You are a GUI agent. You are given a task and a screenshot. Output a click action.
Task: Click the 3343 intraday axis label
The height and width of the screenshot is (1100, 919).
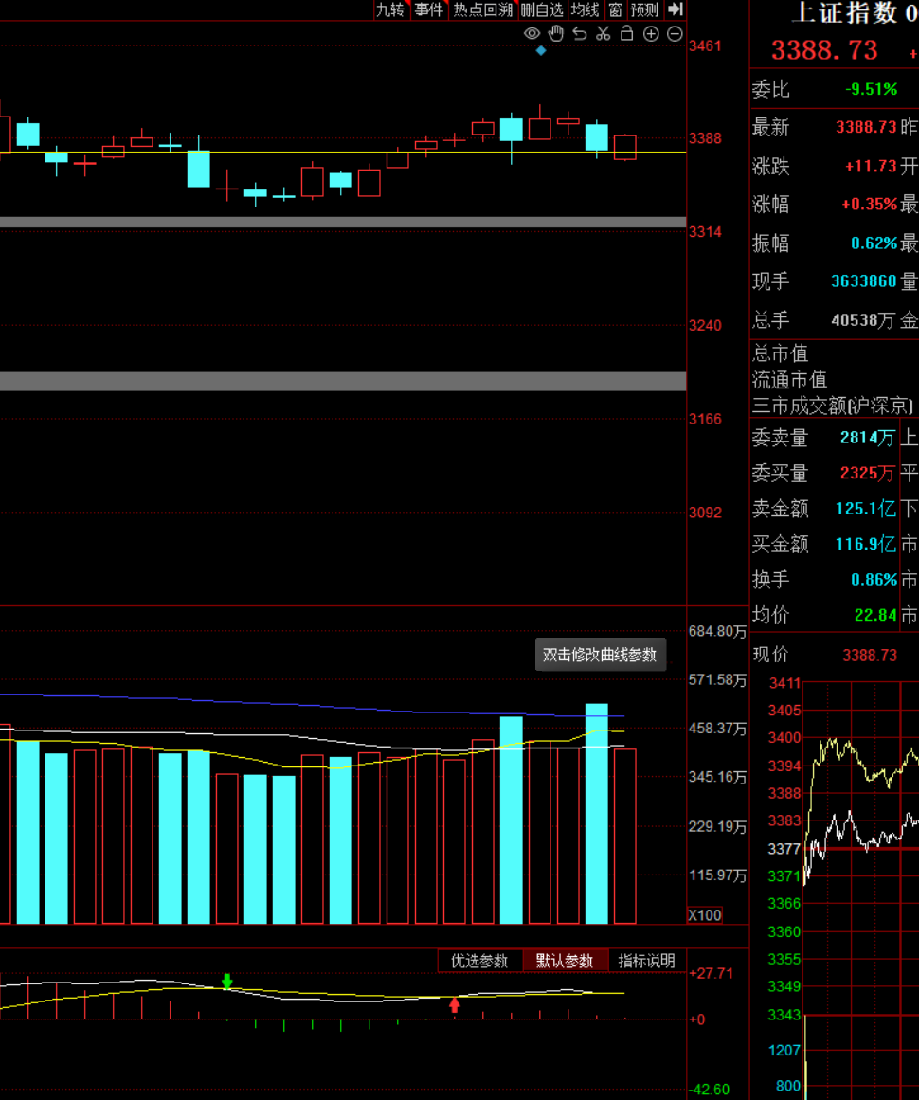pos(784,1015)
